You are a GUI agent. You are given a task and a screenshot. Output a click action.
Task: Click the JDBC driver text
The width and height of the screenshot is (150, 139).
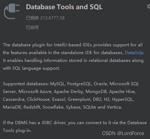(x=54, y=123)
